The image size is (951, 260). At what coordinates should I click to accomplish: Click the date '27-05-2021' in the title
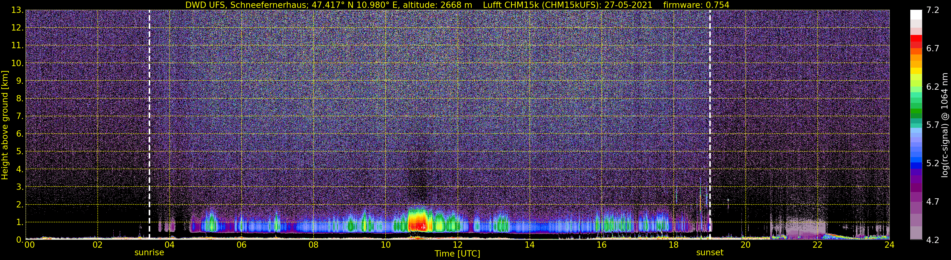pos(629,5)
